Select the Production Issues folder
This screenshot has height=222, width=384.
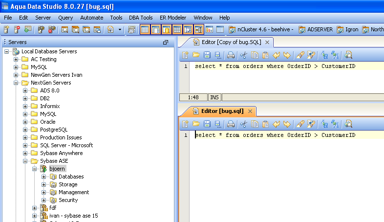(61, 137)
